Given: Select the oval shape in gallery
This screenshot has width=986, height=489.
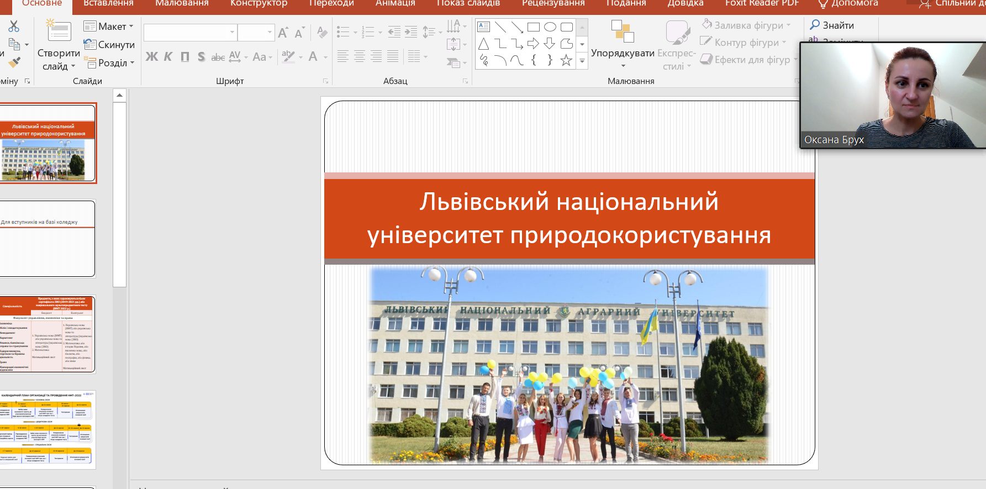Looking at the screenshot, I should (550, 27).
